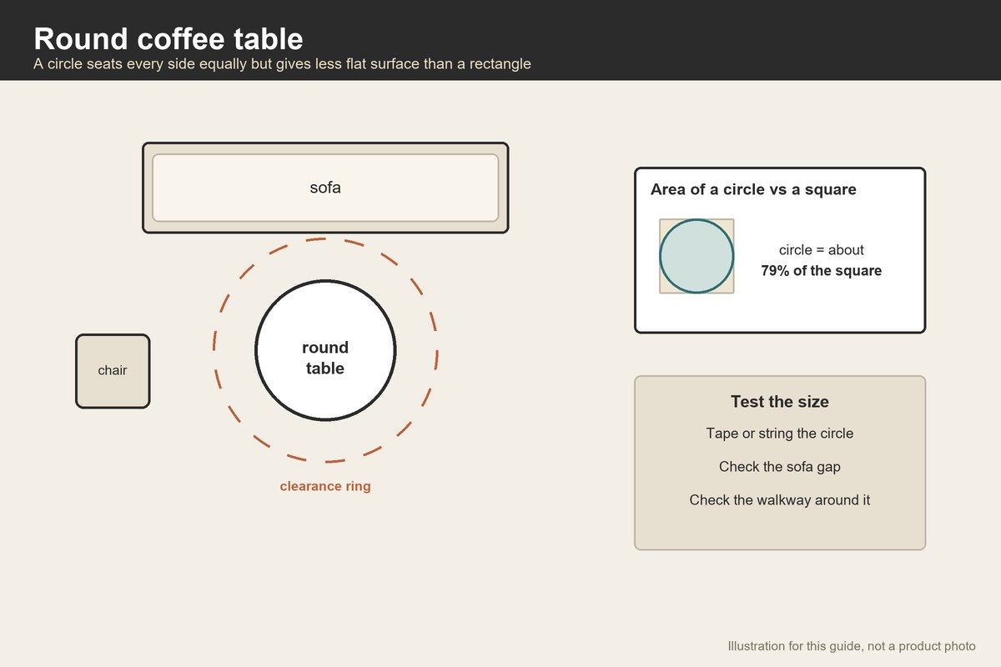Click the teal circle-in-square illustration

[x=697, y=256]
